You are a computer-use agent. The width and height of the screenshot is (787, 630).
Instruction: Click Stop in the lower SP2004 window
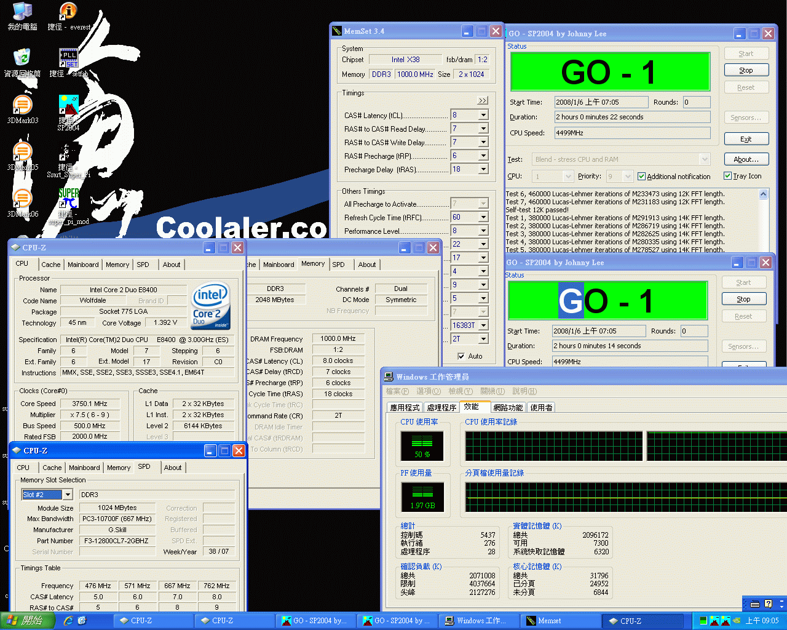(x=743, y=299)
